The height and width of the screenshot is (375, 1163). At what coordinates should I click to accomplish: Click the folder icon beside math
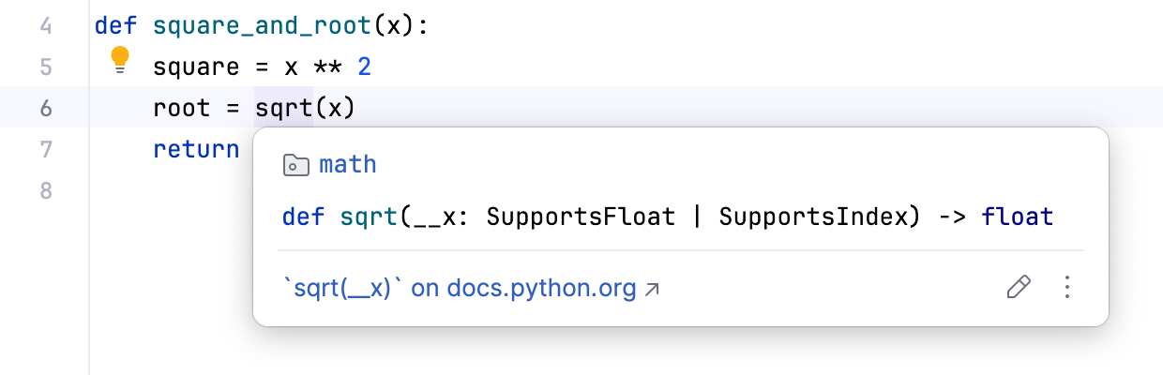pos(295,166)
